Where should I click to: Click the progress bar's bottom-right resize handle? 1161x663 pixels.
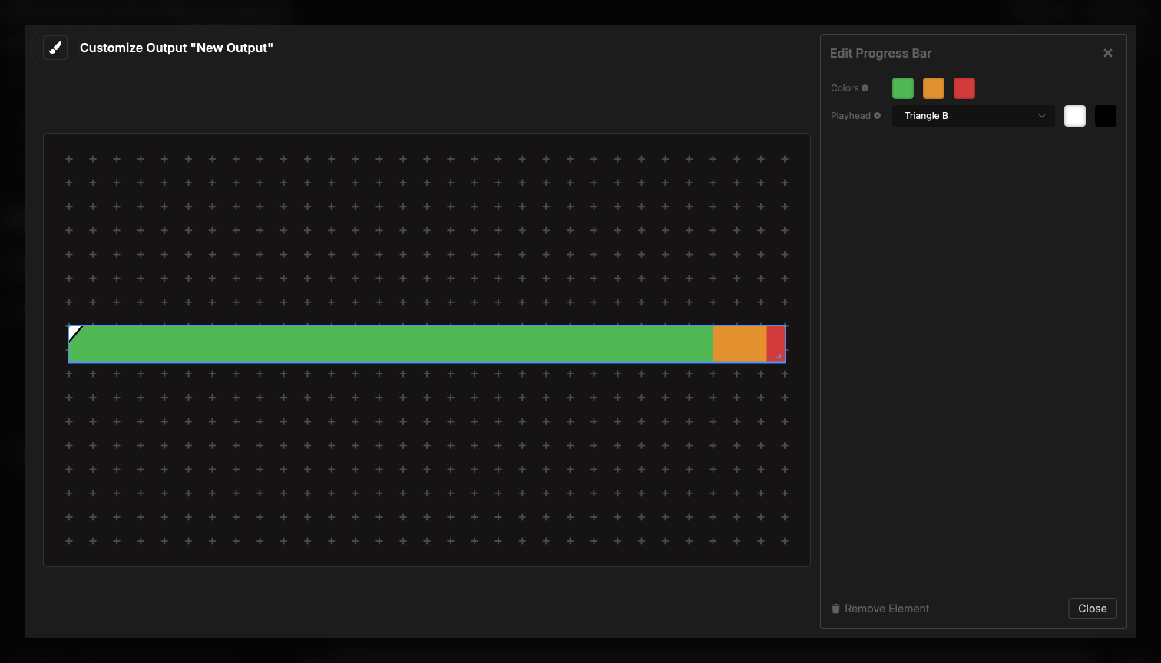[x=778, y=355]
